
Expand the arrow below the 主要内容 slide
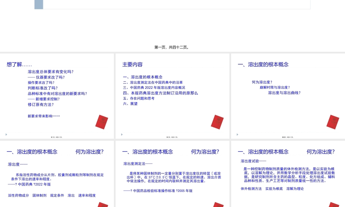click(x=121, y=135)
